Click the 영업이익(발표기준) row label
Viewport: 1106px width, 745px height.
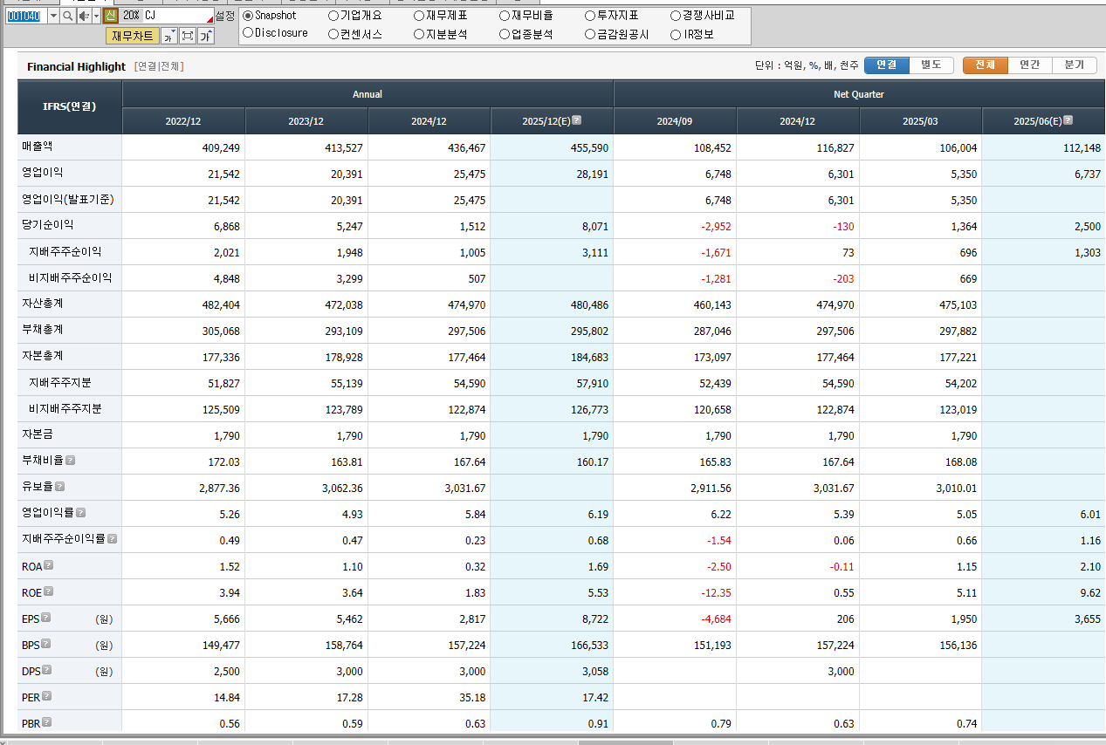click(68, 199)
